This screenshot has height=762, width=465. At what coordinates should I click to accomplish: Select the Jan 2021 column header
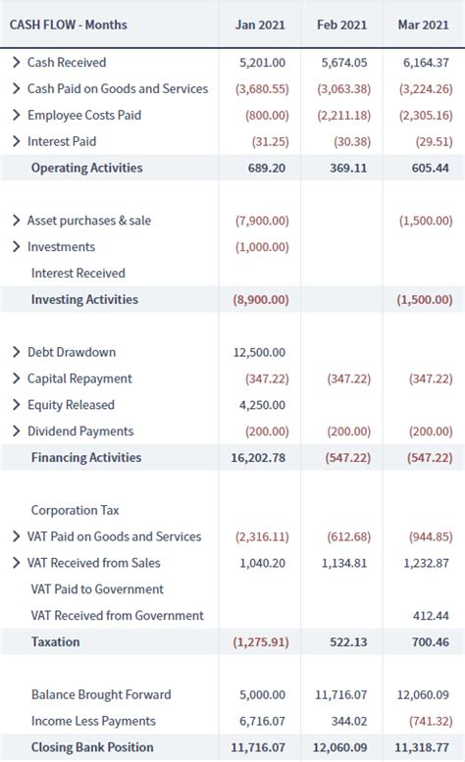click(260, 25)
